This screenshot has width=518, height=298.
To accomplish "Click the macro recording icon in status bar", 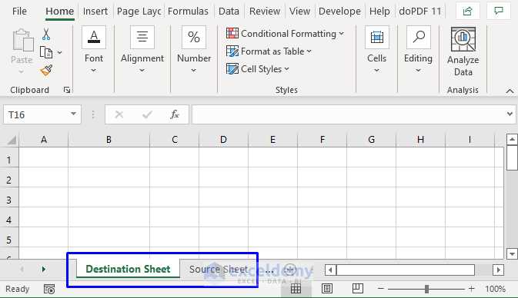I will click(x=49, y=289).
